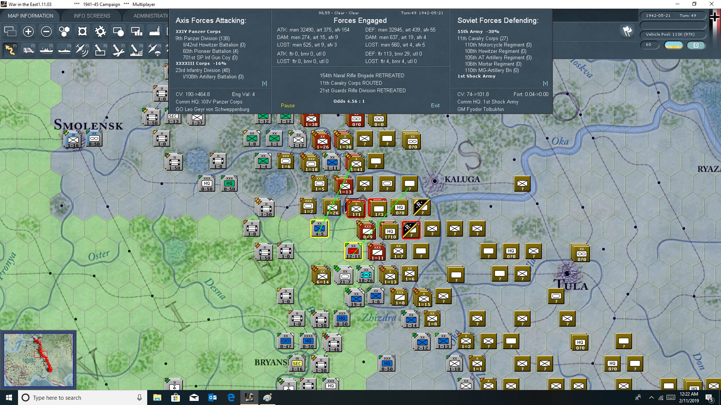Image resolution: width=721 pixels, height=405 pixels.
Task: Open the MAP INFORMATION tab
Action: pyautogui.click(x=30, y=16)
